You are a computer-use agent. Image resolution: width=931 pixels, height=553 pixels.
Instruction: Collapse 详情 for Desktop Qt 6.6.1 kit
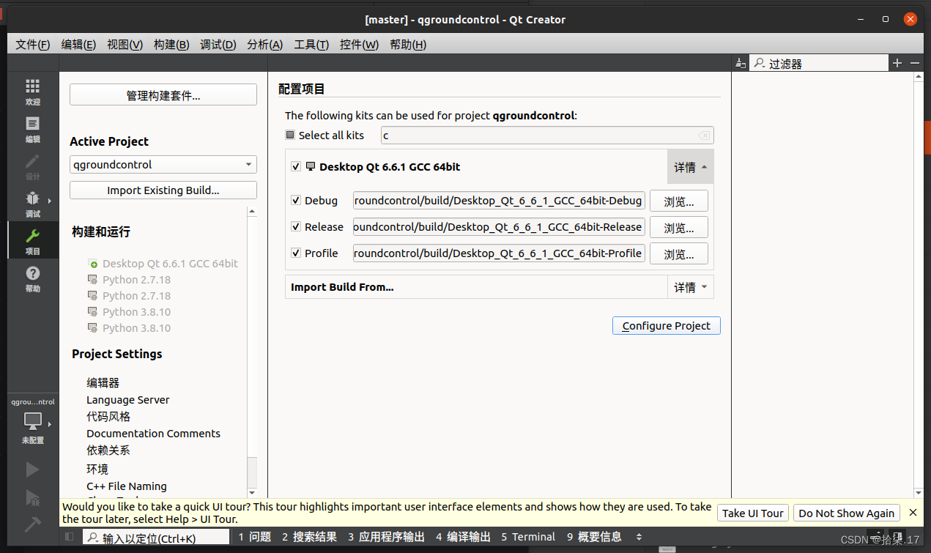690,167
